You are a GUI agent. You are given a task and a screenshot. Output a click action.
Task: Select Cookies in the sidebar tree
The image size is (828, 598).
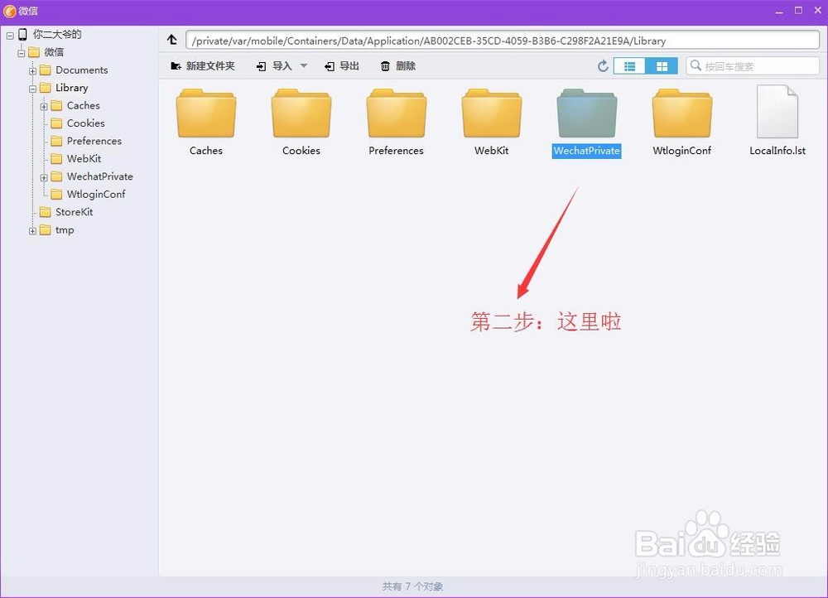[x=85, y=123]
